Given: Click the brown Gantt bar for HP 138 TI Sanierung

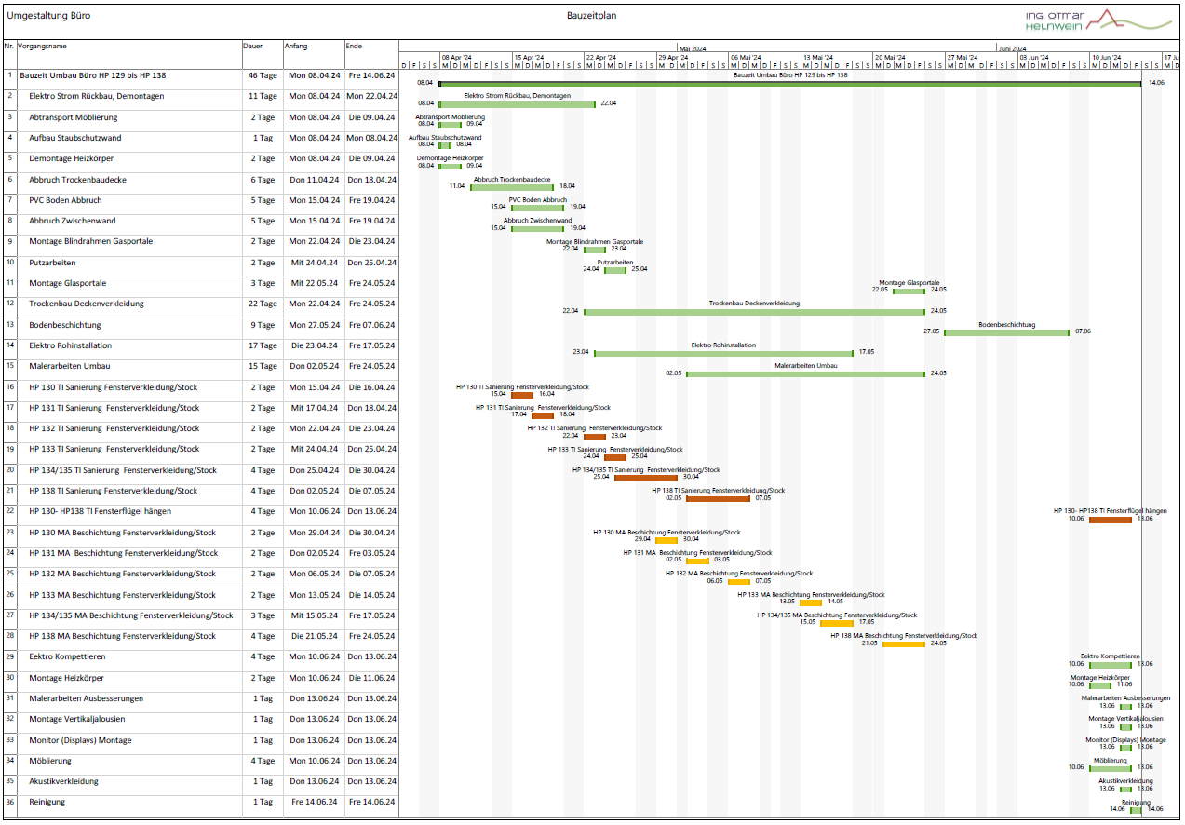Looking at the screenshot, I should (x=718, y=498).
